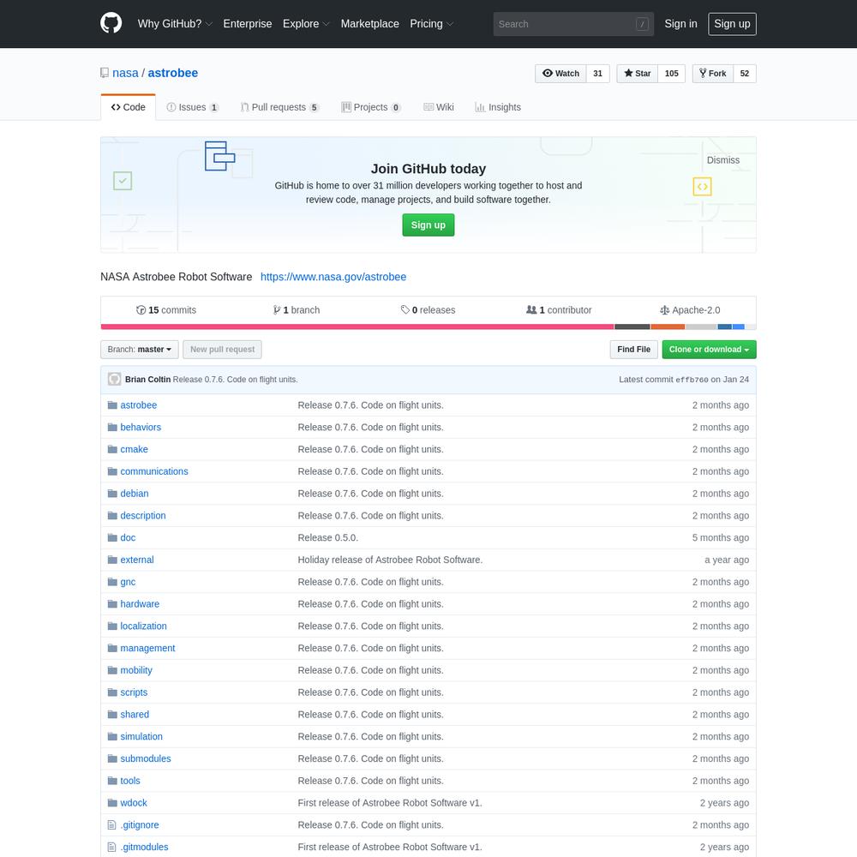Click the behaviors folder icon

[112, 427]
